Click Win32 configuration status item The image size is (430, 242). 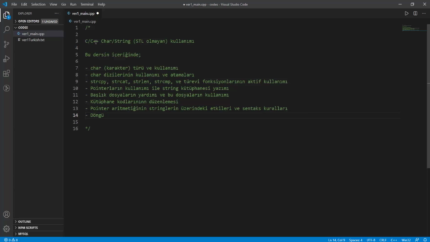click(406, 240)
